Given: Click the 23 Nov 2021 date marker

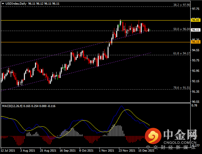Looking at the screenshot, I should click(x=127, y=150).
